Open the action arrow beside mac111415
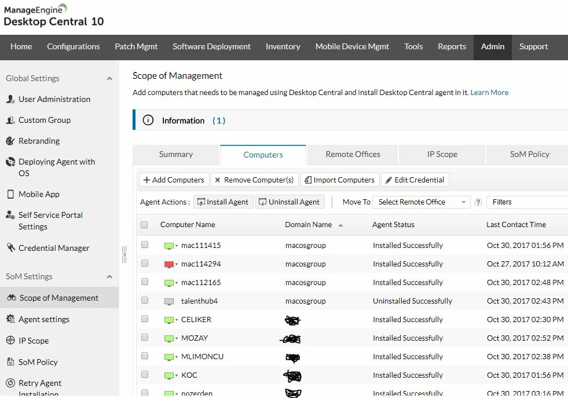568x398 pixels. 177,246
